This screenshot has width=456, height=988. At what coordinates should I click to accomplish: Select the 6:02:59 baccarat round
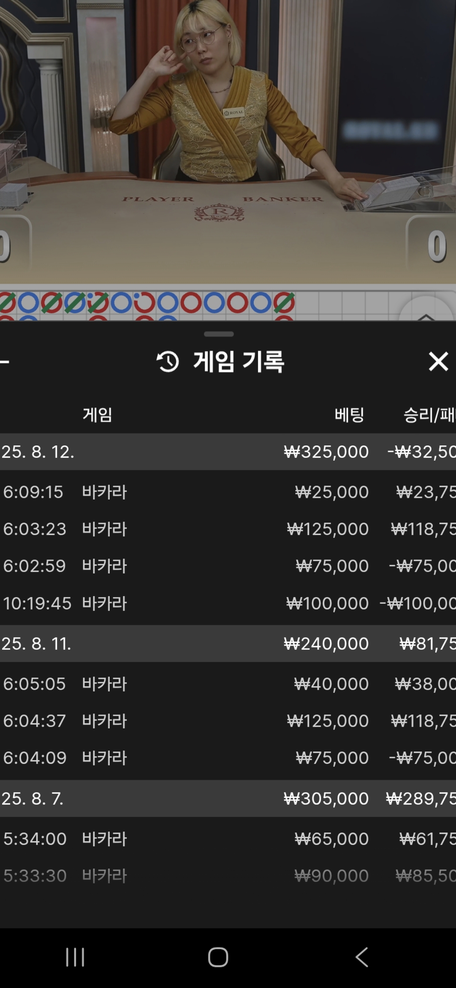pyautogui.click(x=228, y=566)
